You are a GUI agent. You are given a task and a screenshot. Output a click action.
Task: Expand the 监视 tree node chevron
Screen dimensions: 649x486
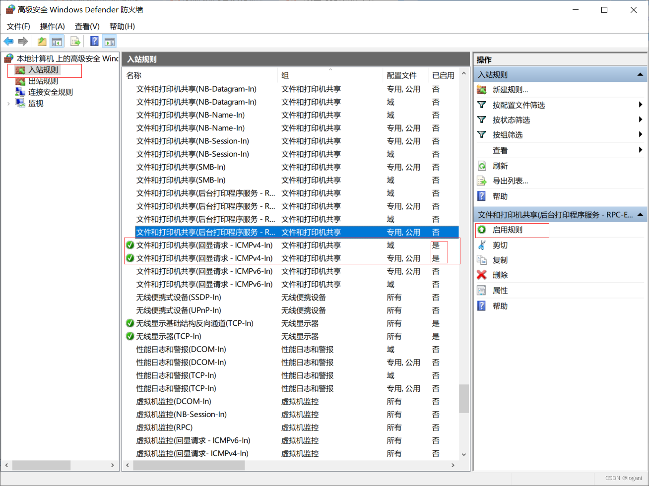pyautogui.click(x=8, y=103)
